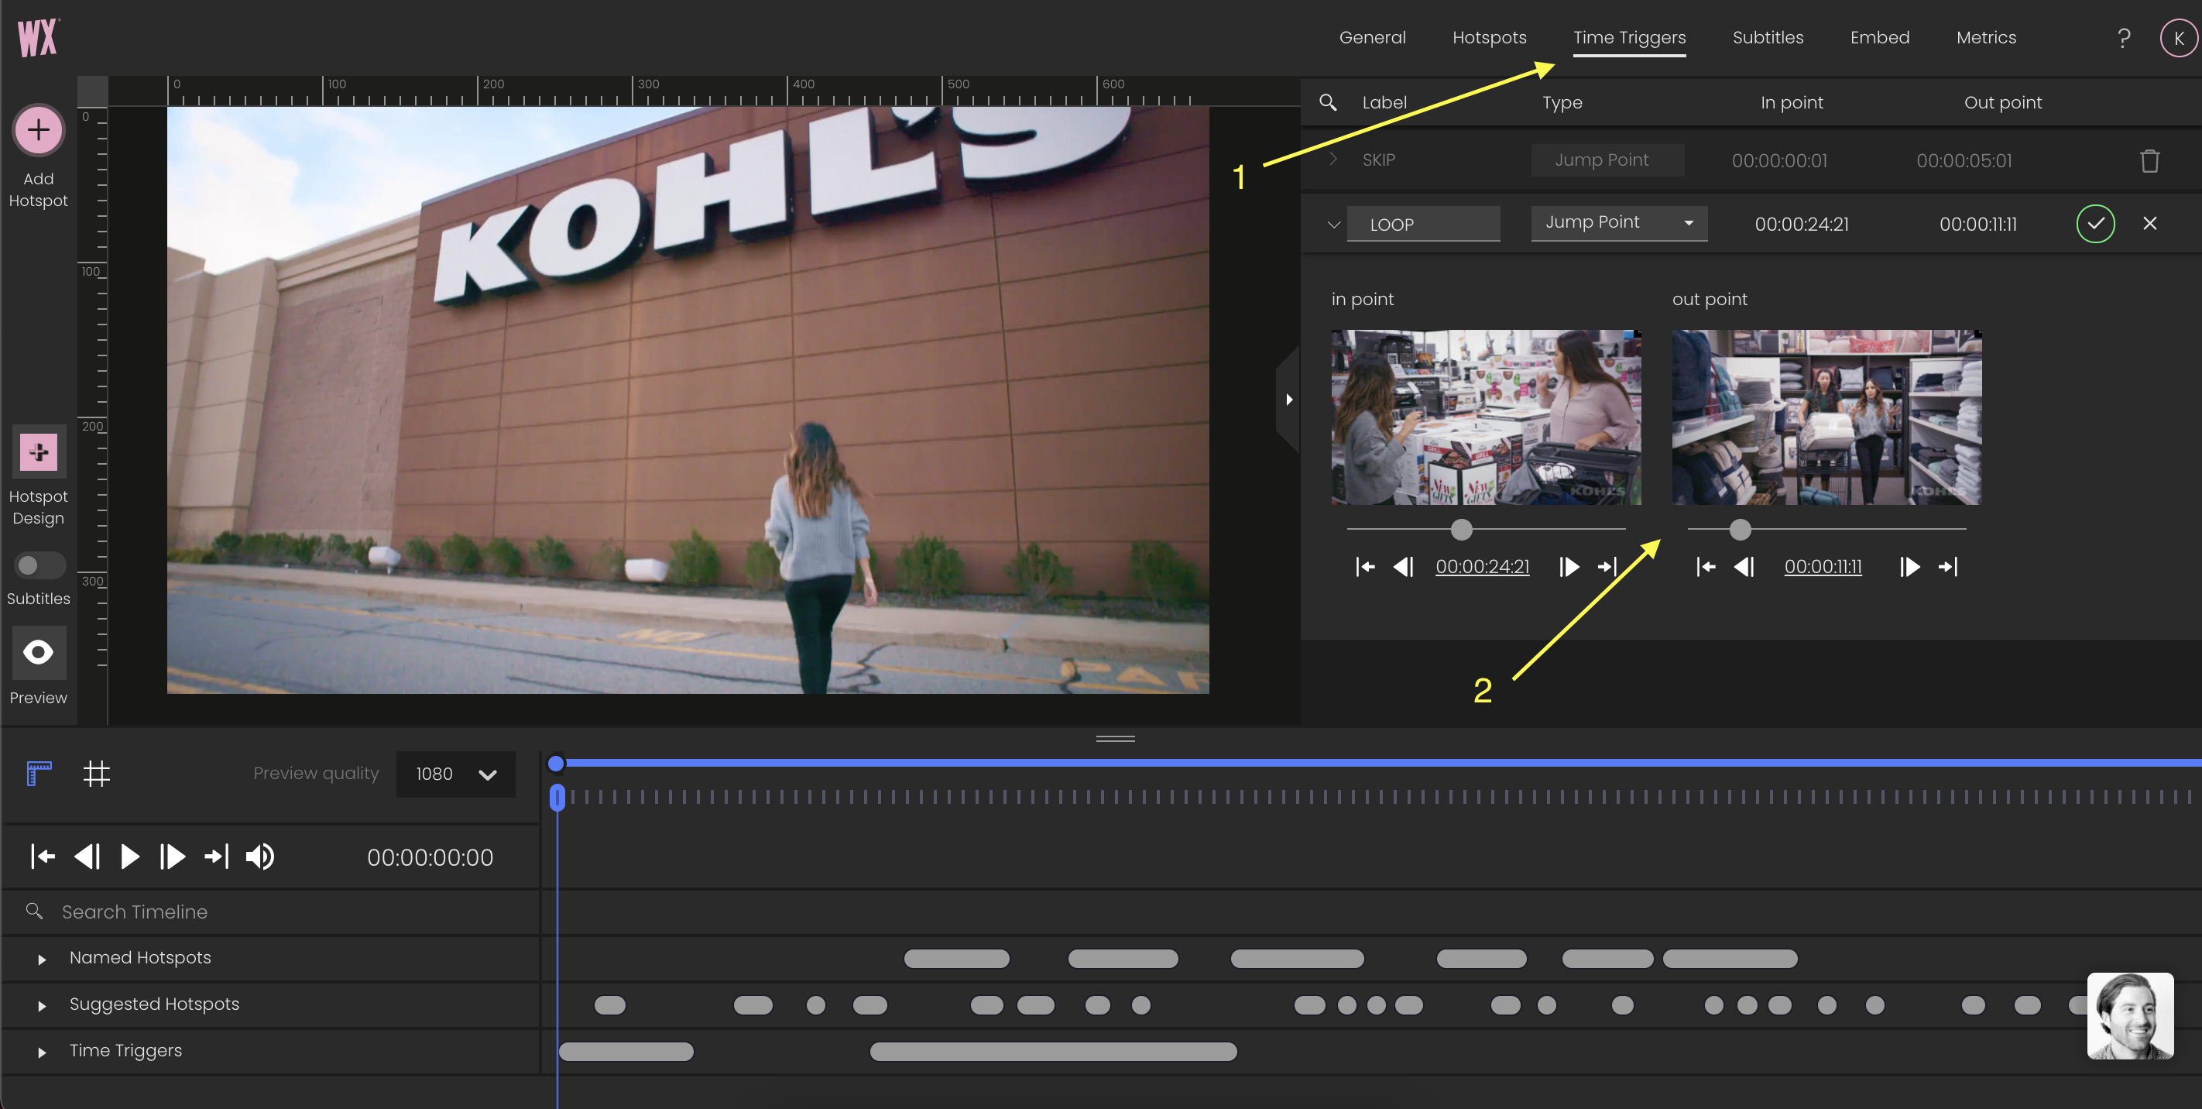This screenshot has width=2202, height=1109.
Task: Step out point forward one frame
Action: [1909, 567]
